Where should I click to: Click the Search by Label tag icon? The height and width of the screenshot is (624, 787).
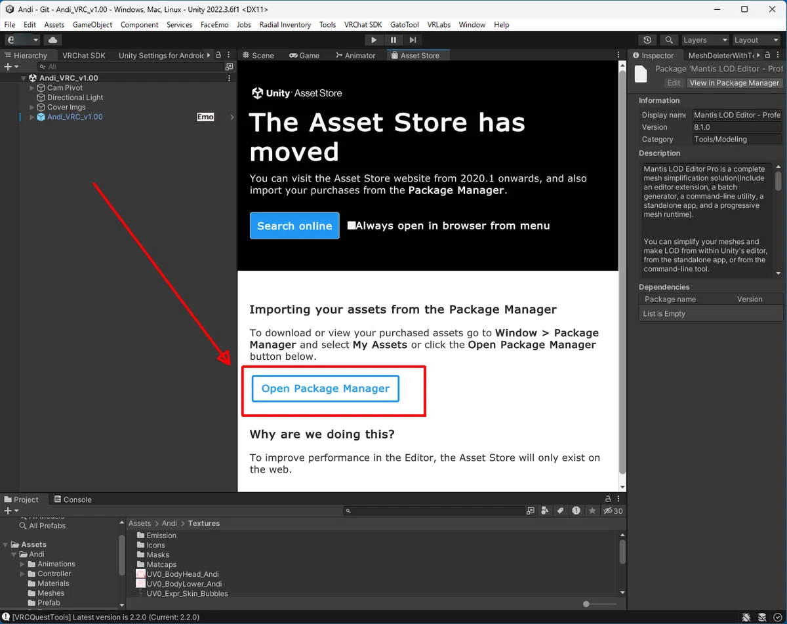tap(561, 511)
